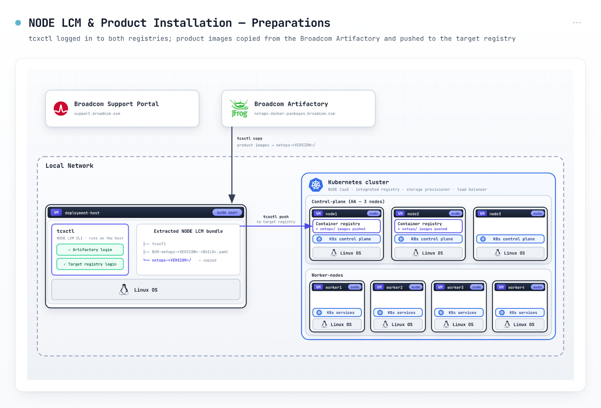Click the sudo user badge on deployment-host
This screenshot has width=601, height=408.
tap(227, 212)
